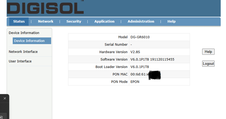This screenshot has height=119, width=226.
Task: Go to the Application tab
Action: point(104,21)
